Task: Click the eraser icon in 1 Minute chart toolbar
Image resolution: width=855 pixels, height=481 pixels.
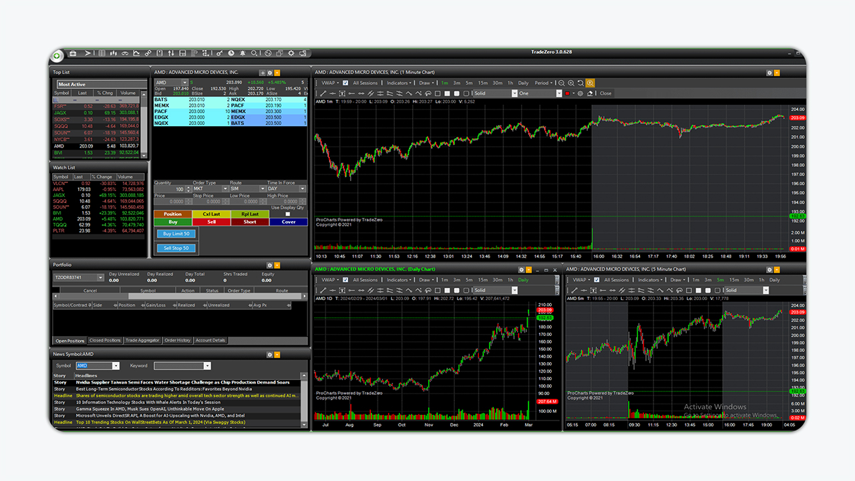Action: click(590, 94)
